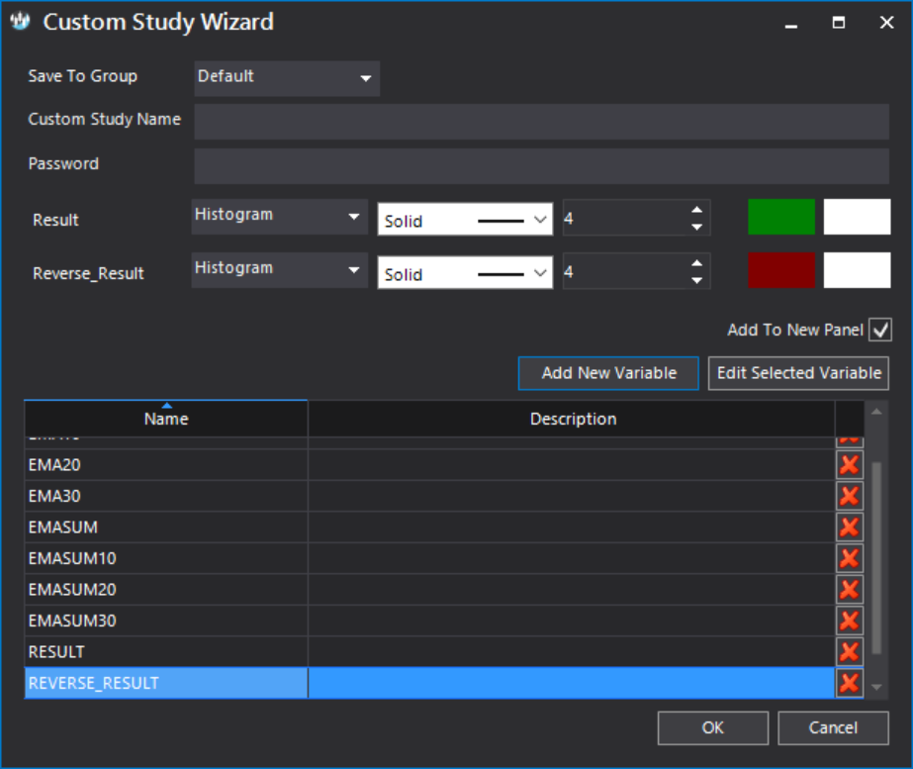The height and width of the screenshot is (769, 913).
Task: Delete the EMASUM20 variable
Action: (x=849, y=590)
